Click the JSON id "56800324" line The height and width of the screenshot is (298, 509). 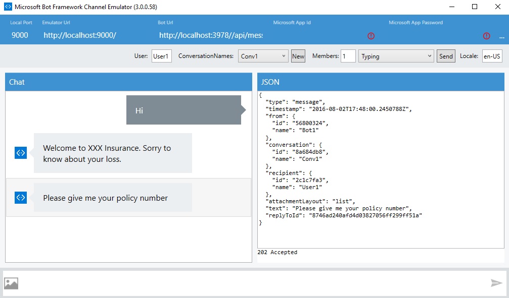coord(300,123)
